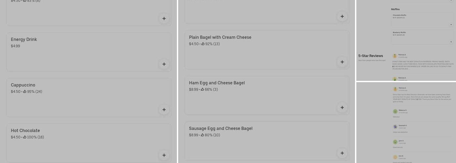Click Rebecca S.'s avatar icon
The width and height of the screenshot is (456, 163).
(x=395, y=111)
